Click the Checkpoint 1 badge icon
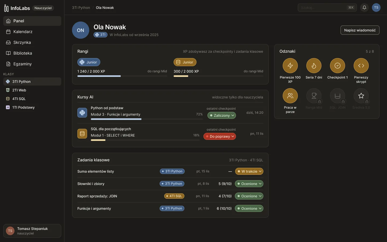This screenshot has height=242, width=387. [338, 66]
